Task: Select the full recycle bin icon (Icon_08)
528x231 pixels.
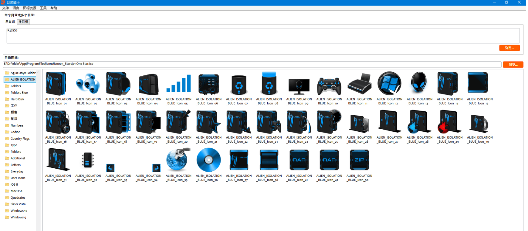Action: (x=269, y=84)
